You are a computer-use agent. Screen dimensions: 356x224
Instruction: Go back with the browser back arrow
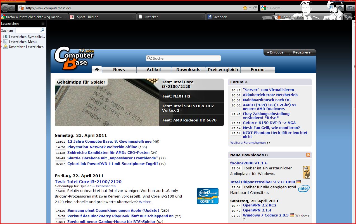[x=5, y=8]
